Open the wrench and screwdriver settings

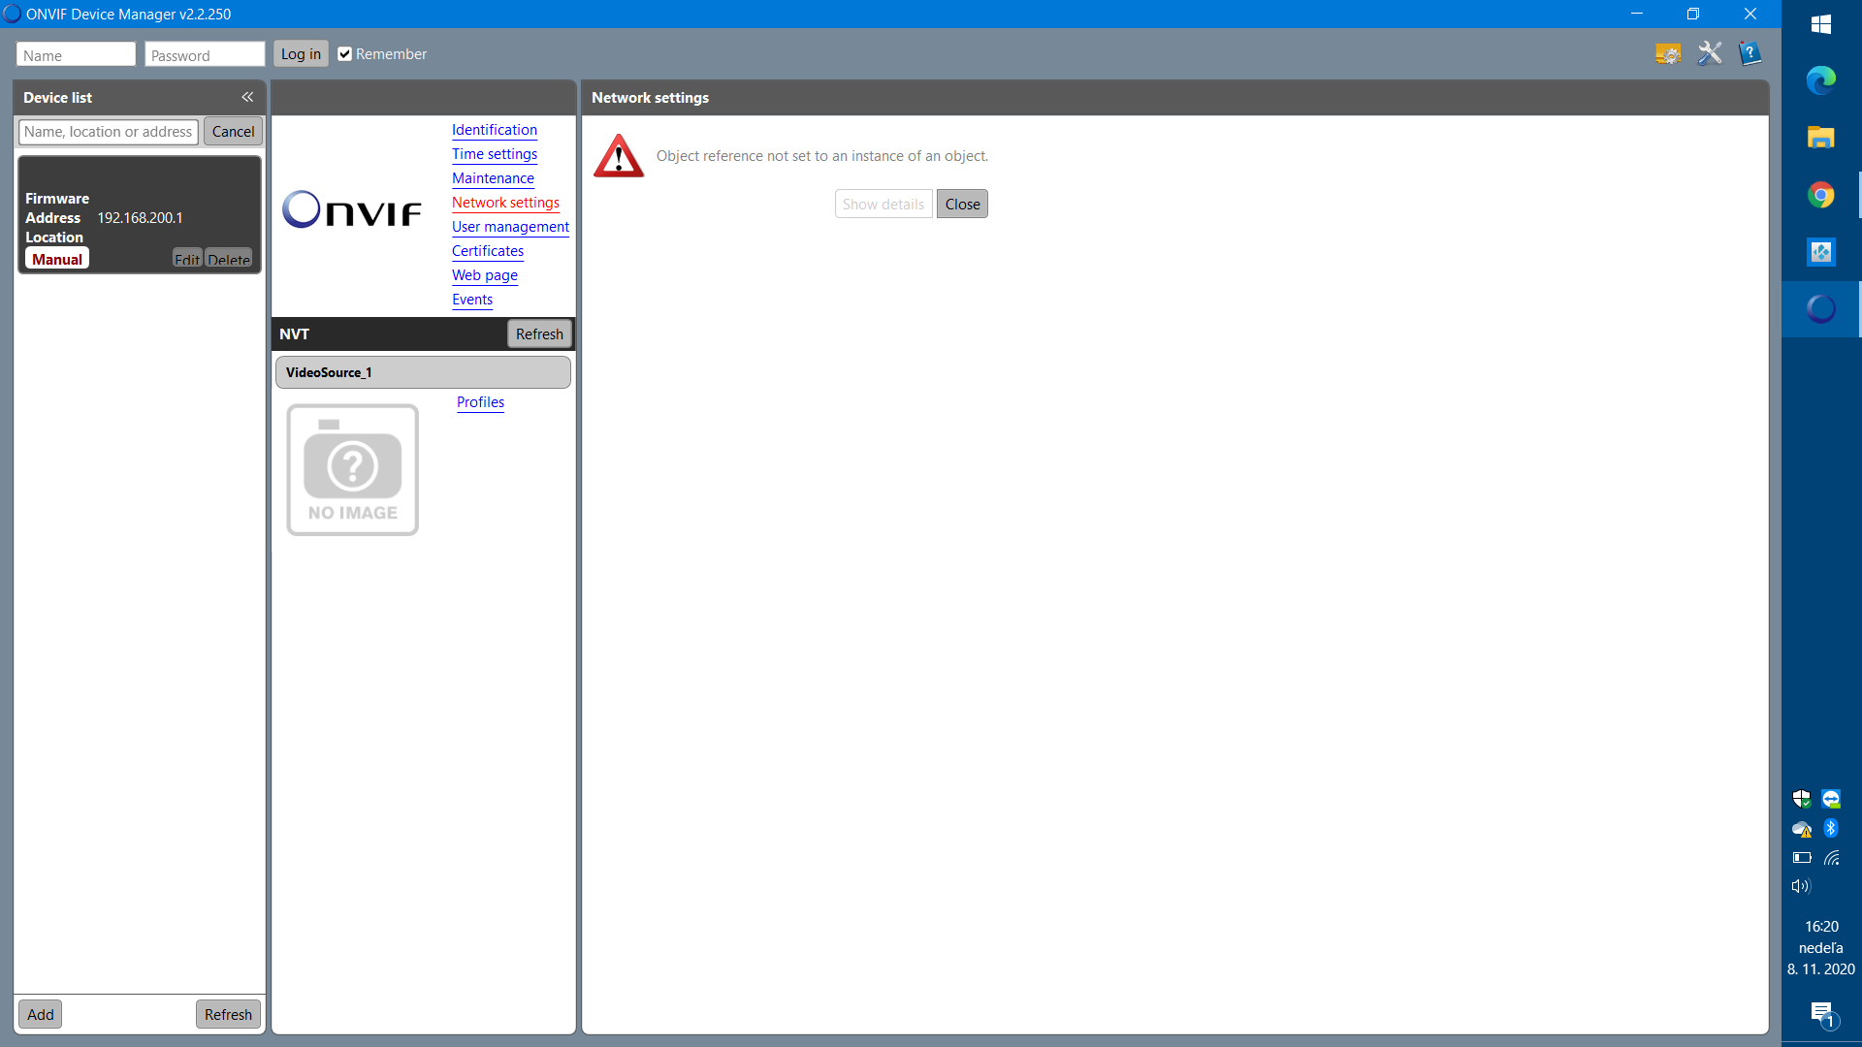[x=1710, y=54]
